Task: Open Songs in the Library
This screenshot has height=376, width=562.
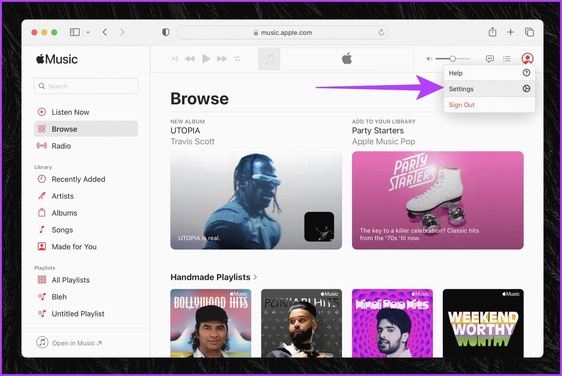Action: (x=86, y=230)
